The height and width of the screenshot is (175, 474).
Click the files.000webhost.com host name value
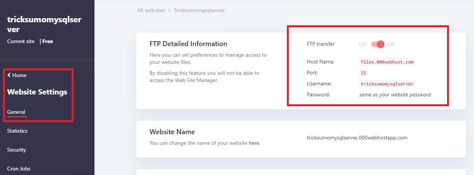[387, 62]
